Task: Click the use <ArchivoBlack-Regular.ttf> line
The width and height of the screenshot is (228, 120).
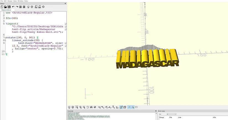Action: pos(29,13)
